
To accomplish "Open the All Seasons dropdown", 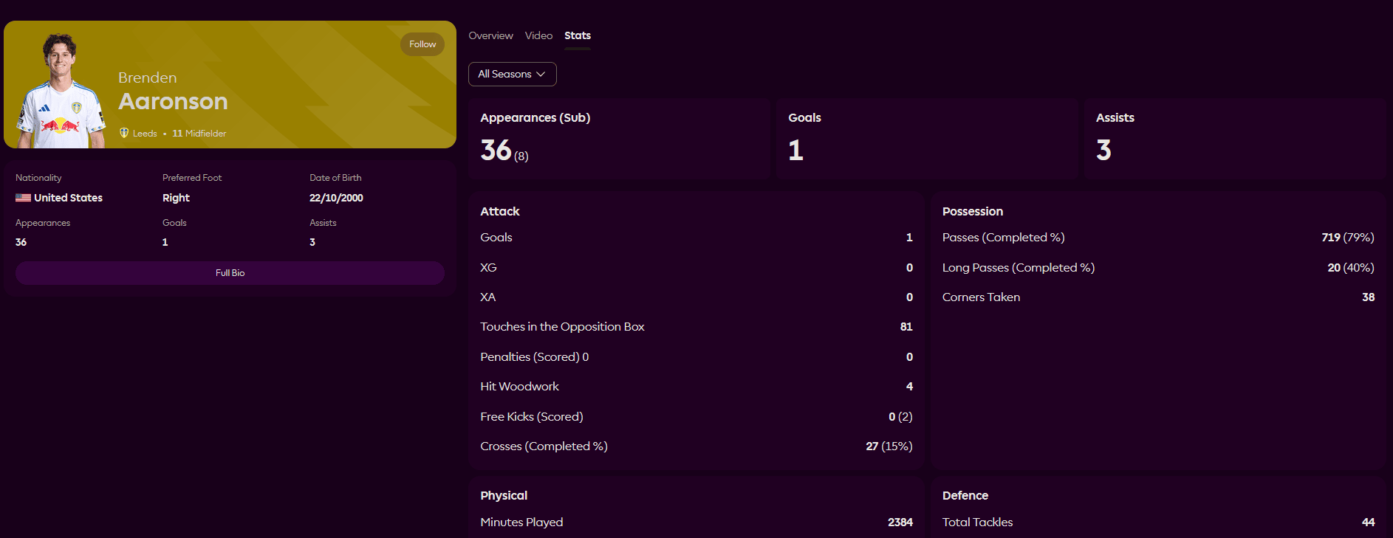I will (512, 75).
